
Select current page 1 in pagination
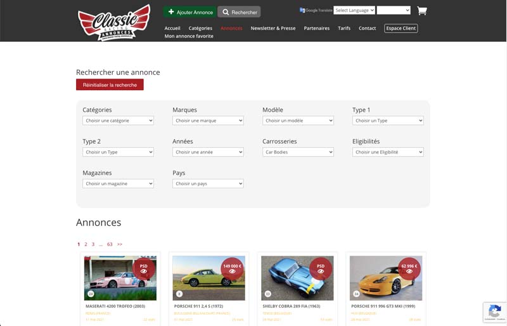pyautogui.click(x=79, y=244)
